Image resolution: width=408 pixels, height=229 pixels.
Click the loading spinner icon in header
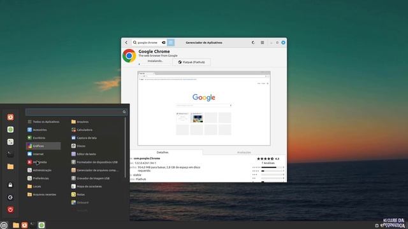(253, 43)
